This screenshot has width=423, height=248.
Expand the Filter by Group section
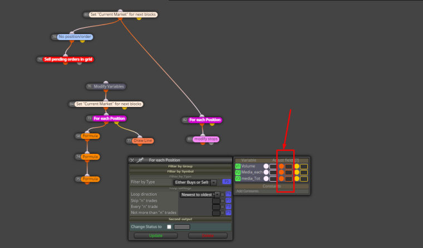point(180,167)
